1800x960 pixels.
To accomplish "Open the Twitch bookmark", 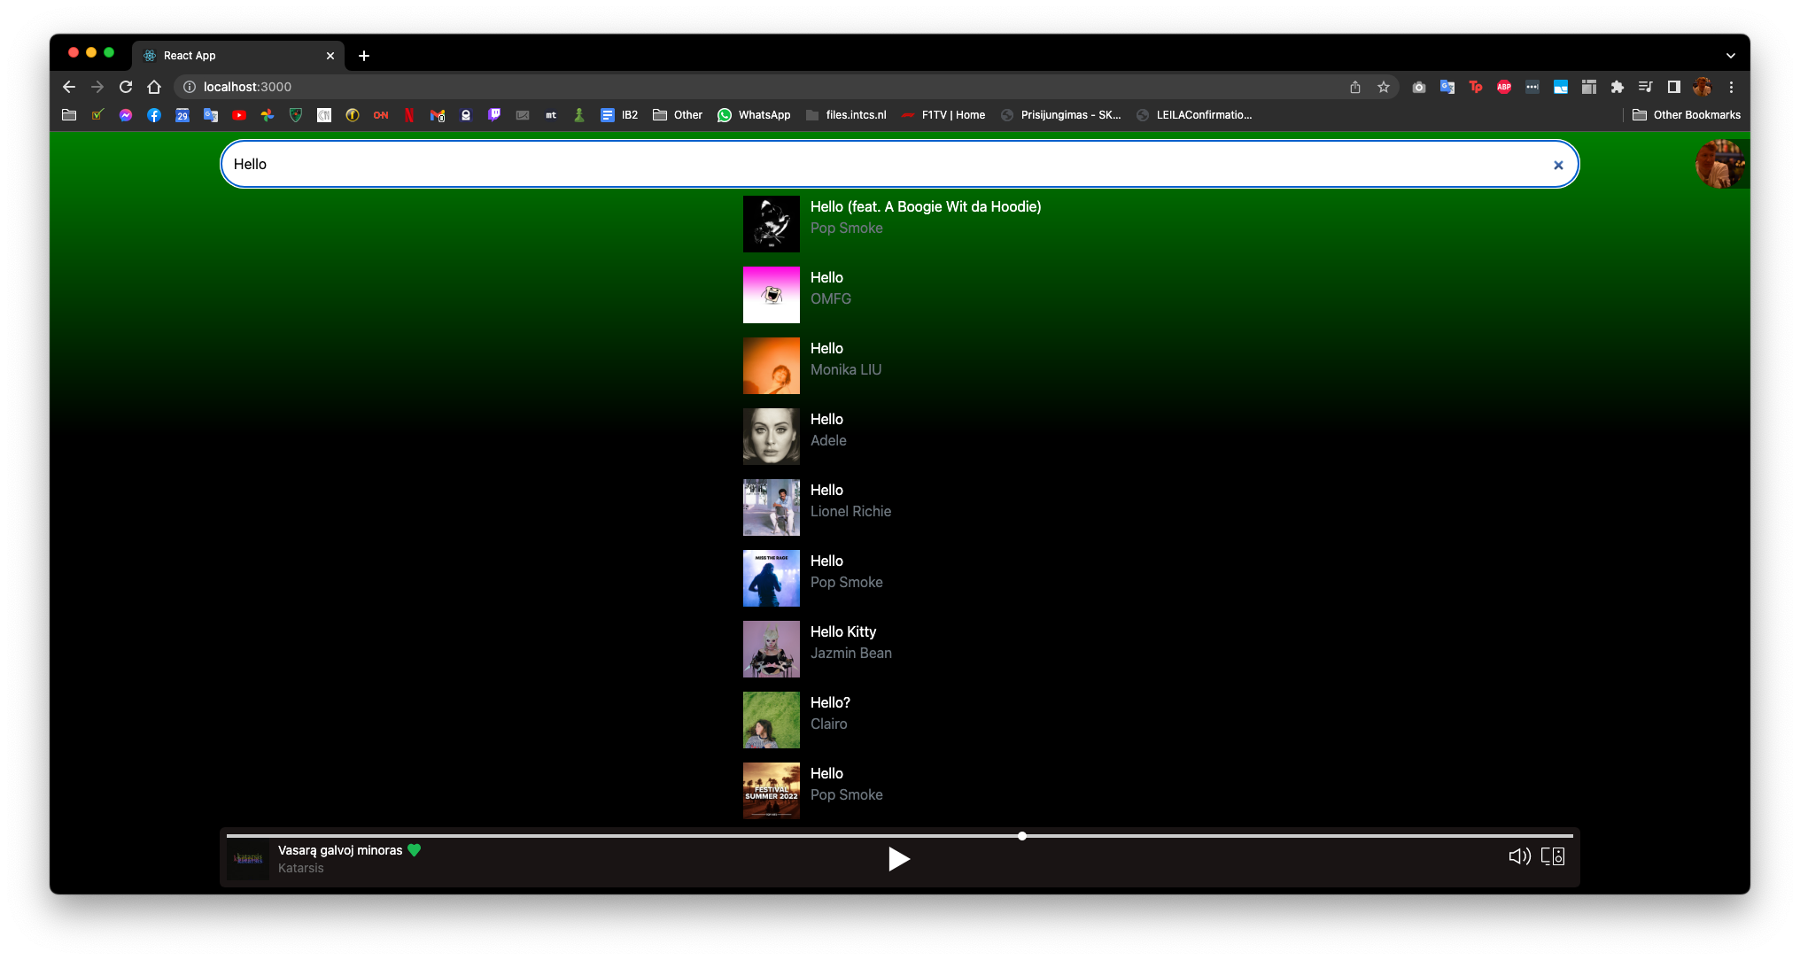I will (494, 115).
